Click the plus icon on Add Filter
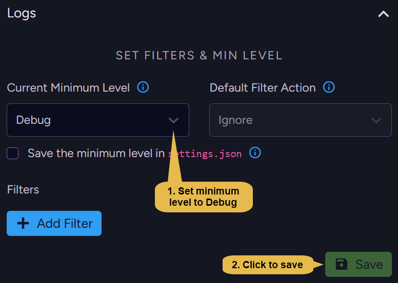Image resolution: width=398 pixels, height=283 pixels. (23, 224)
